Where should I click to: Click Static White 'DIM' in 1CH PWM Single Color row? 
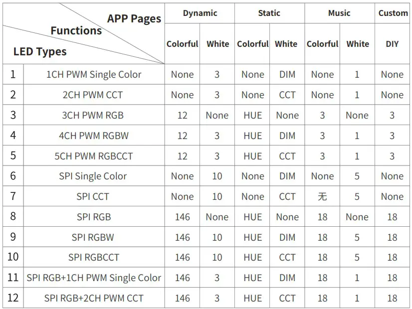click(287, 75)
